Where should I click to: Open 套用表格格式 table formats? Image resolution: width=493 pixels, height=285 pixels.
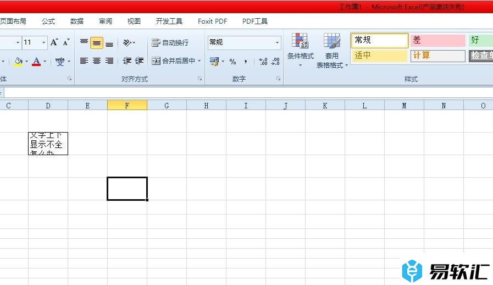point(332,50)
